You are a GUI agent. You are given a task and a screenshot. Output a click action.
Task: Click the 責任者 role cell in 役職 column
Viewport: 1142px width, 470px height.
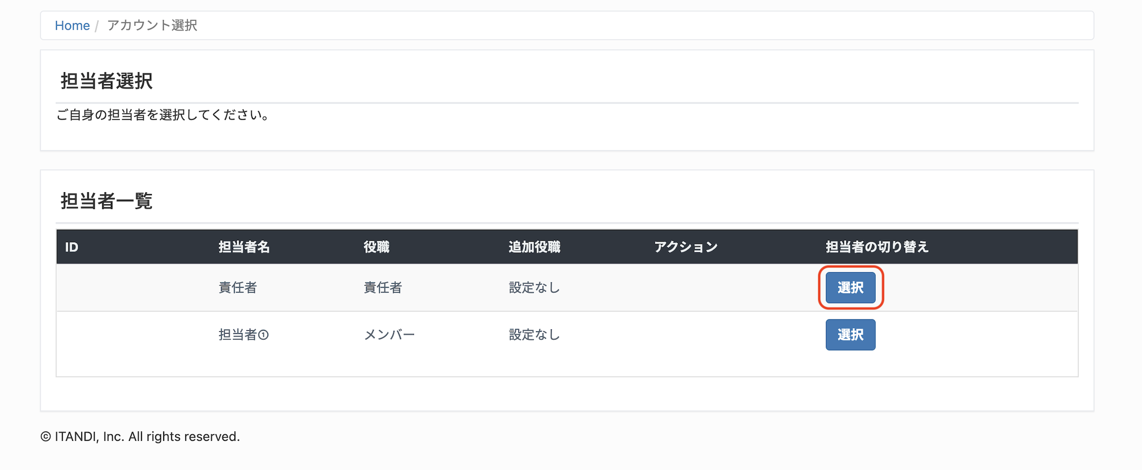coord(383,287)
